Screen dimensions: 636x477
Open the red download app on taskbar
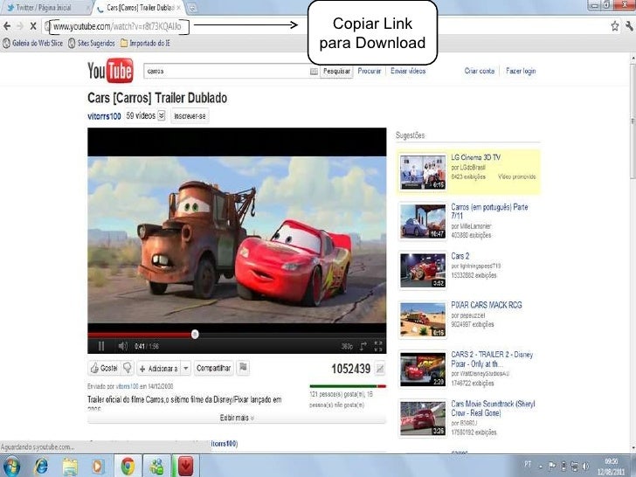[185, 467]
